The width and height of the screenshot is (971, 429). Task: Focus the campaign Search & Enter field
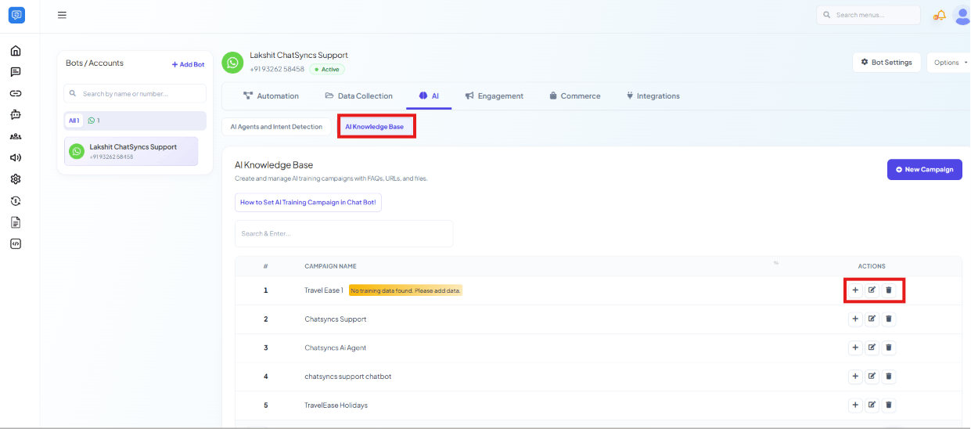pos(343,233)
